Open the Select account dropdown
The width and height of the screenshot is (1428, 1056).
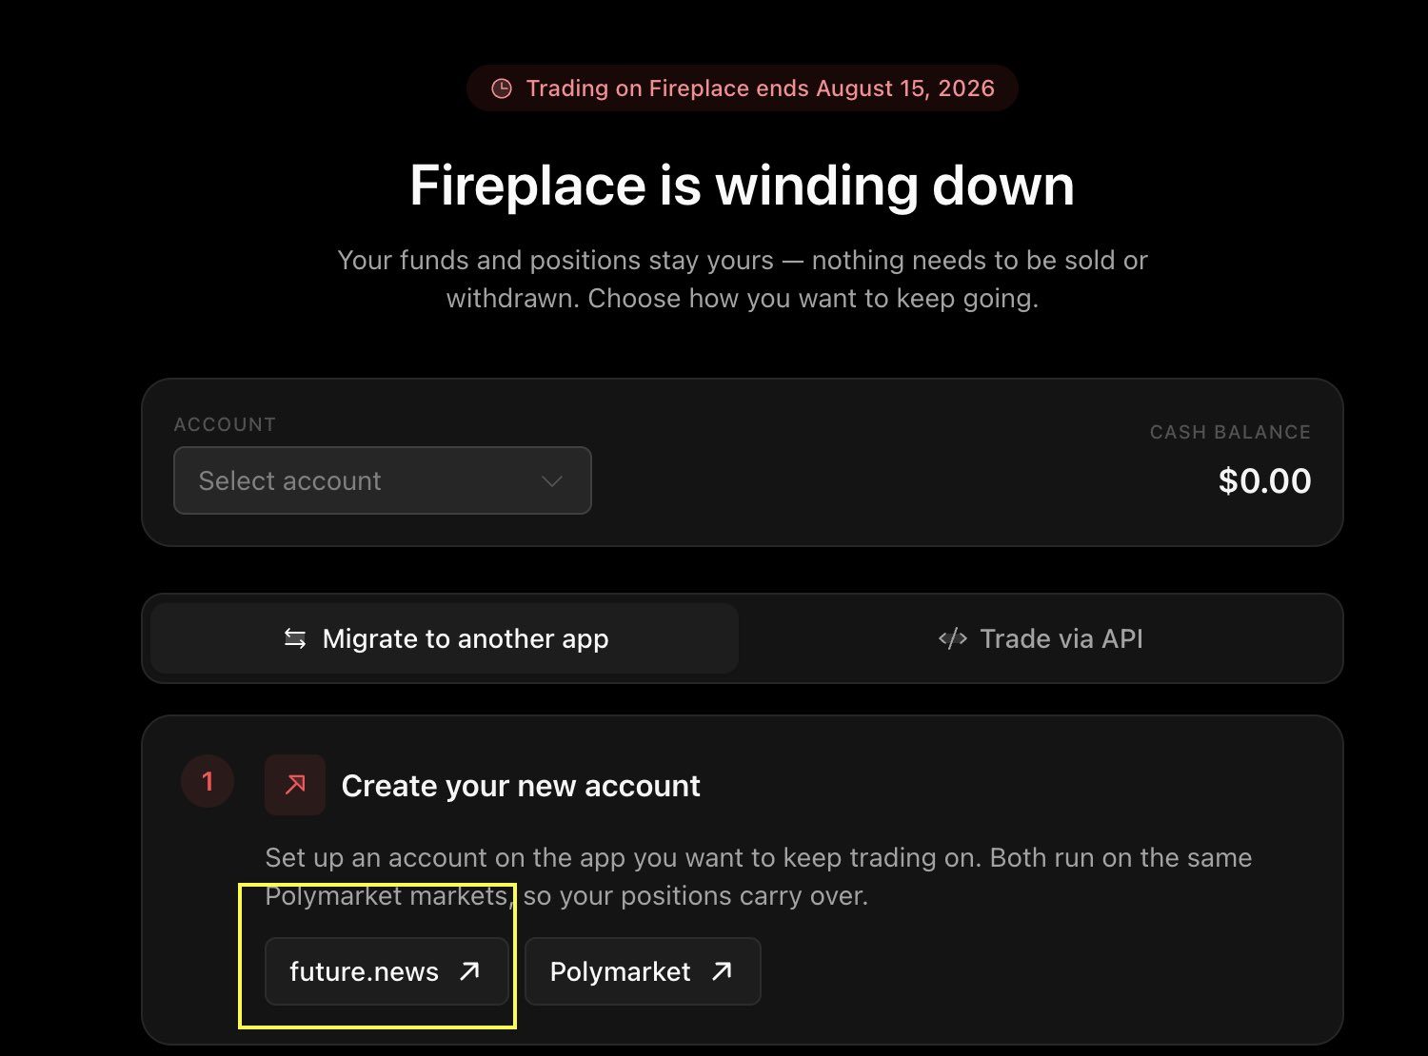(x=383, y=480)
